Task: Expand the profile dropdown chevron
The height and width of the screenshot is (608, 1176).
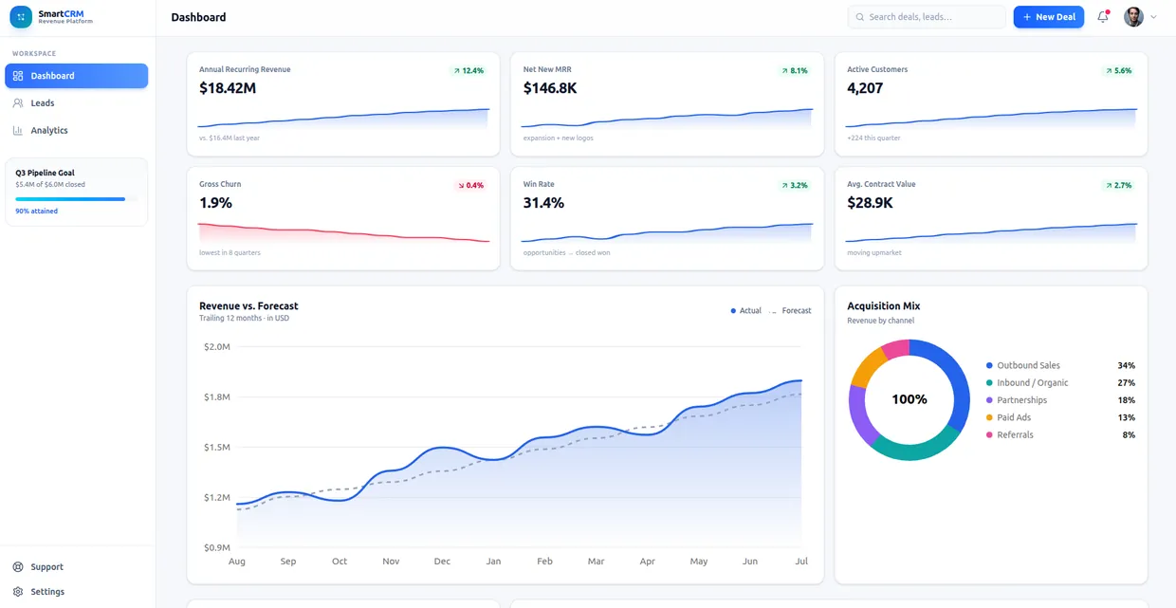Action: point(1153,17)
